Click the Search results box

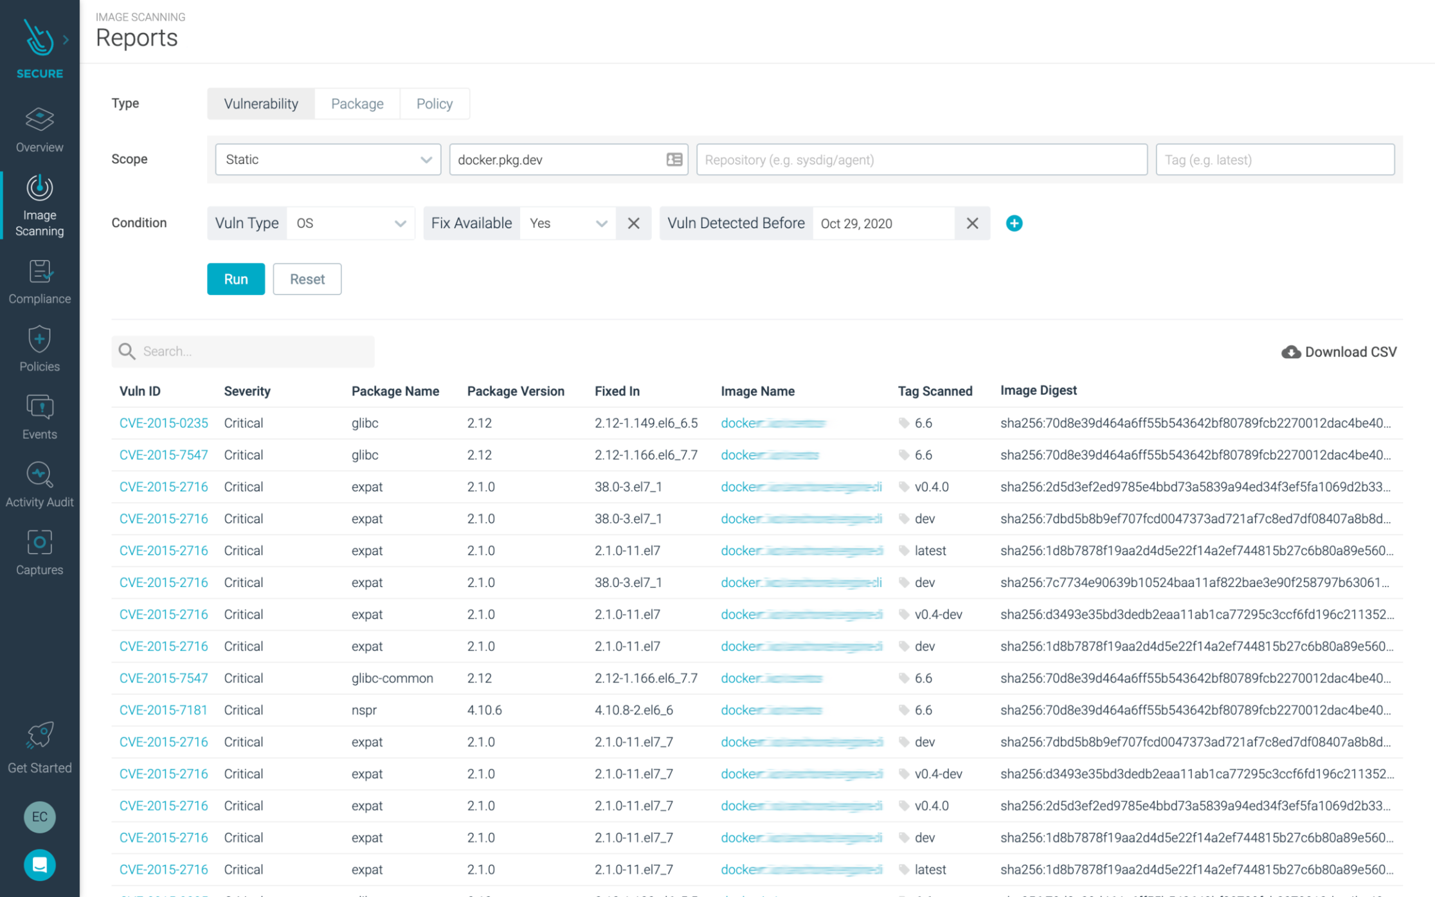[x=243, y=351]
